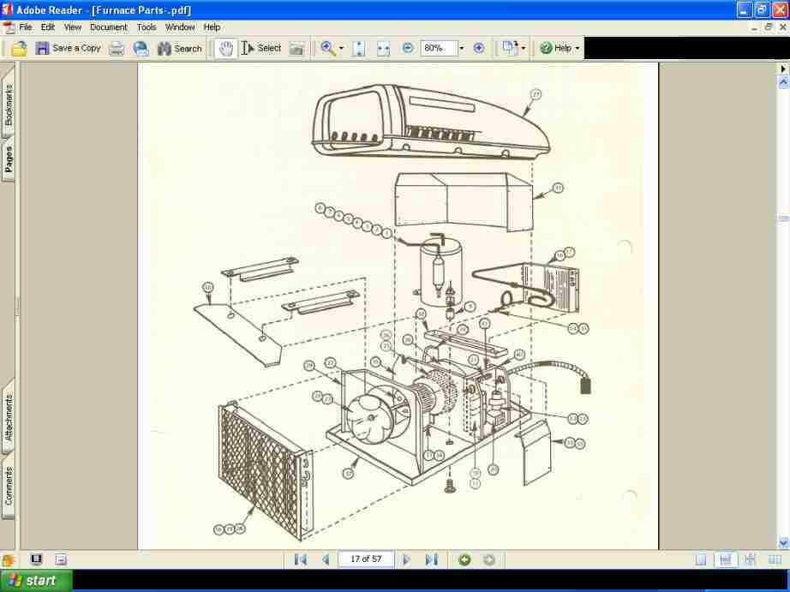The width and height of the screenshot is (790, 592).
Task: Click the Fit Width icon
Action: click(x=383, y=49)
